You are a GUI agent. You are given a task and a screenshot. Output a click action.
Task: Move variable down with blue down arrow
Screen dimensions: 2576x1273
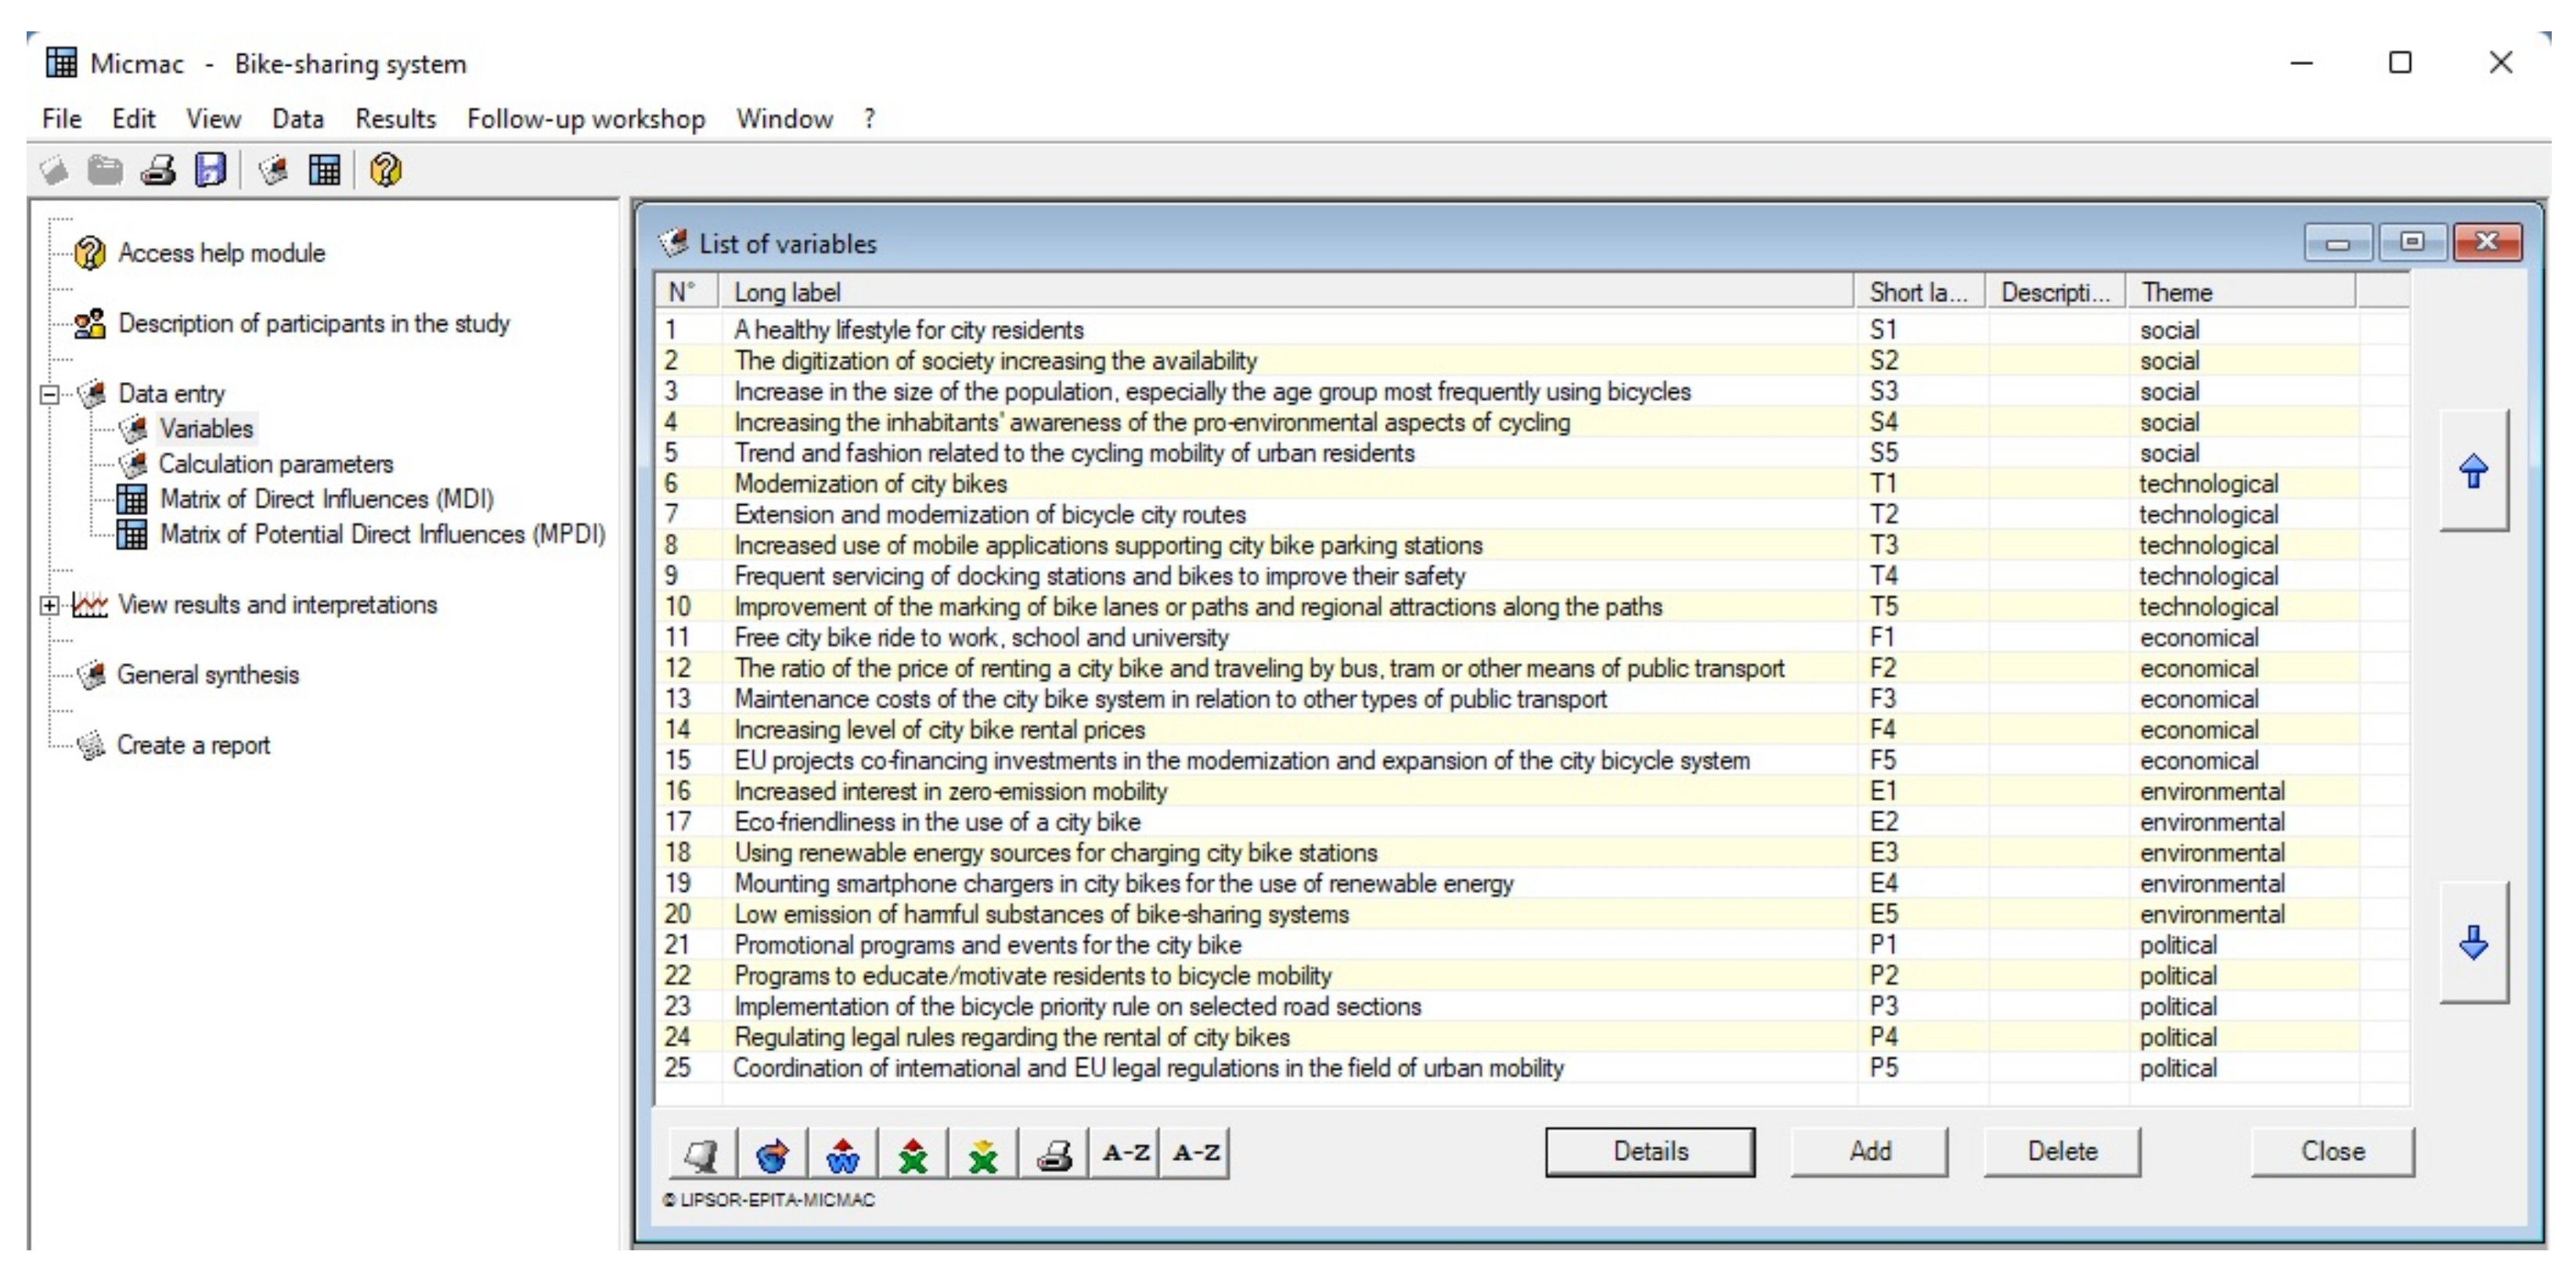point(2473,942)
